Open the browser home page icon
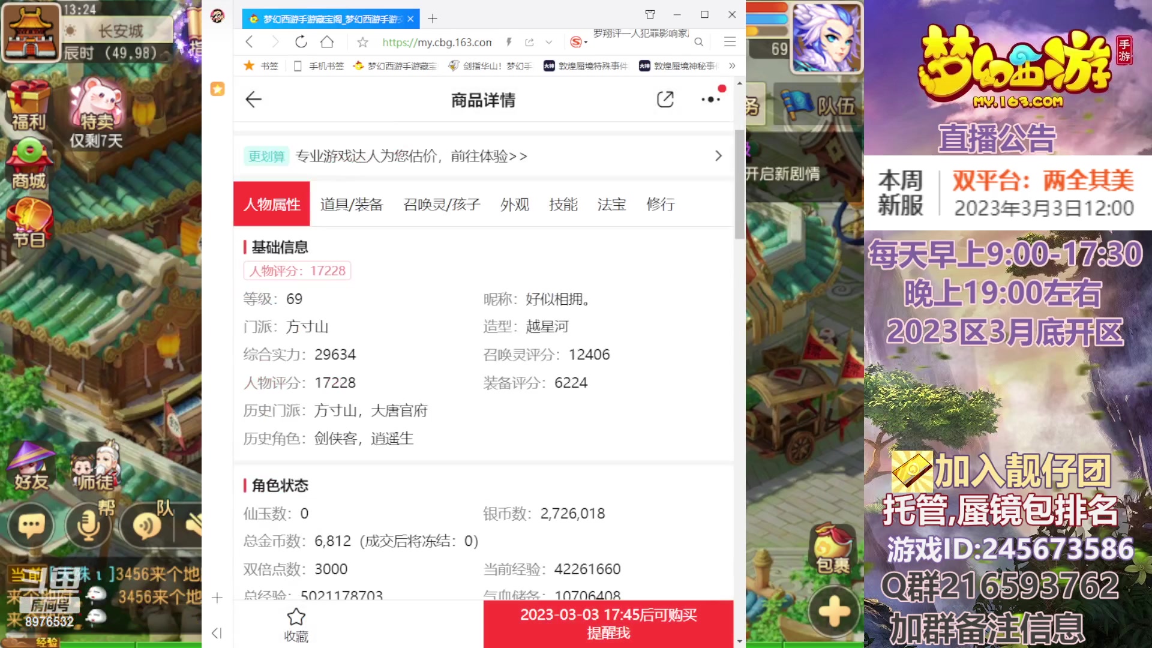Screen dimensions: 1152x648 (x=327, y=42)
